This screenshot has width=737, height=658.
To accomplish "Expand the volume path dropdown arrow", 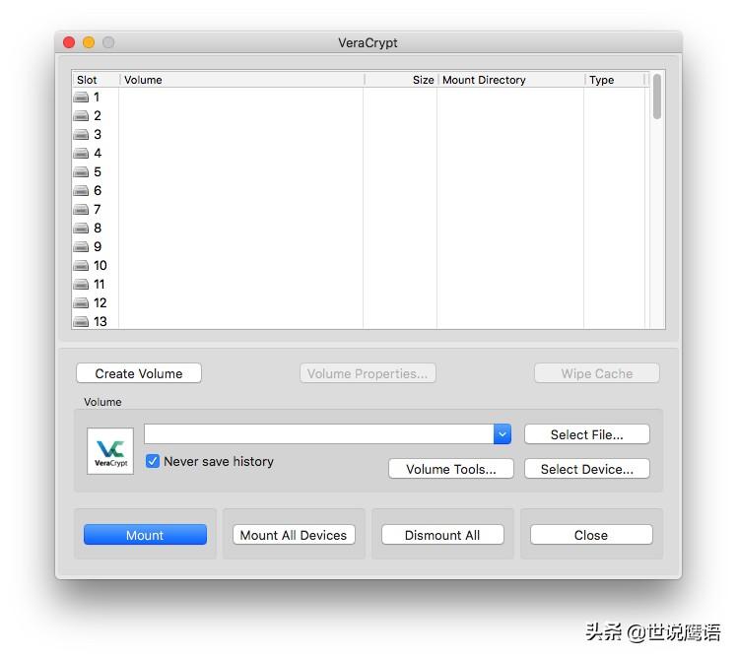I will coord(502,433).
